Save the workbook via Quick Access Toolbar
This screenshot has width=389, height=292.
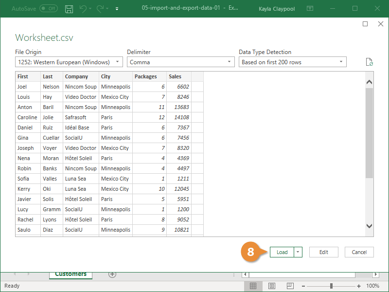69,8
